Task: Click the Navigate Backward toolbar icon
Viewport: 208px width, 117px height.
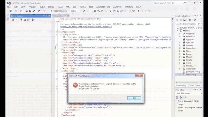Action: [x=10, y=11]
